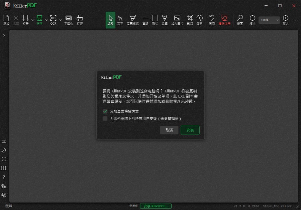Image resolution: width=301 pixels, height=210 pixels.
Task: Click the sidebar panel icon above the moon
Action: tap(4, 141)
